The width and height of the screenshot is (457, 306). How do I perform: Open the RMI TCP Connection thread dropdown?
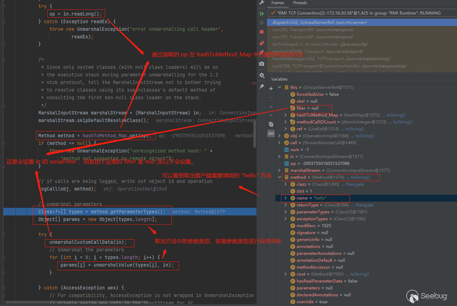[x=362, y=13]
